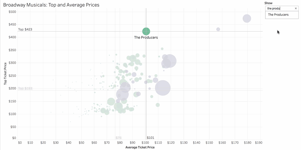The height and width of the screenshot is (150, 301).
Task: Click the faded Top: $193 reference label
Action: tap(25, 88)
